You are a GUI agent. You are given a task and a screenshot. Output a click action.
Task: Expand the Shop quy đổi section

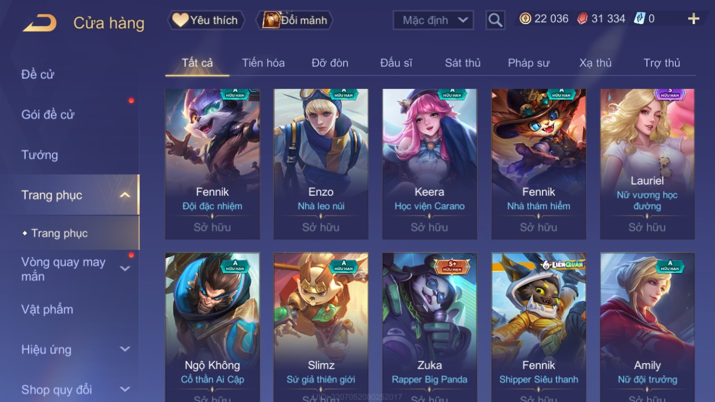[124, 390]
